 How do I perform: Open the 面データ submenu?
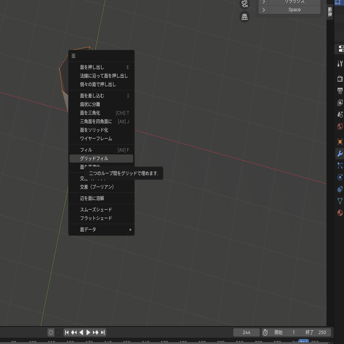pos(101,230)
